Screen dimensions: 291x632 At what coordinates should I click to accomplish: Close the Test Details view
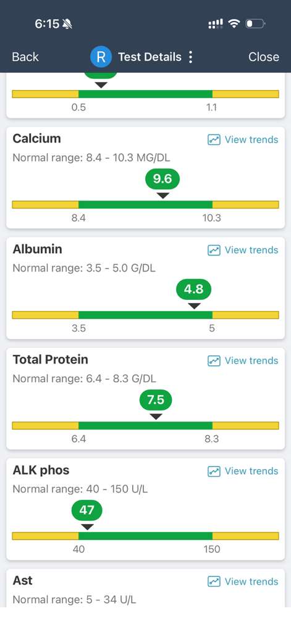264,57
